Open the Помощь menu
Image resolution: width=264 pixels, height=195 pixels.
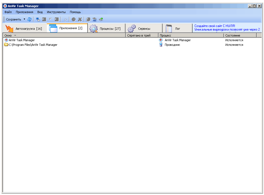pos(75,12)
